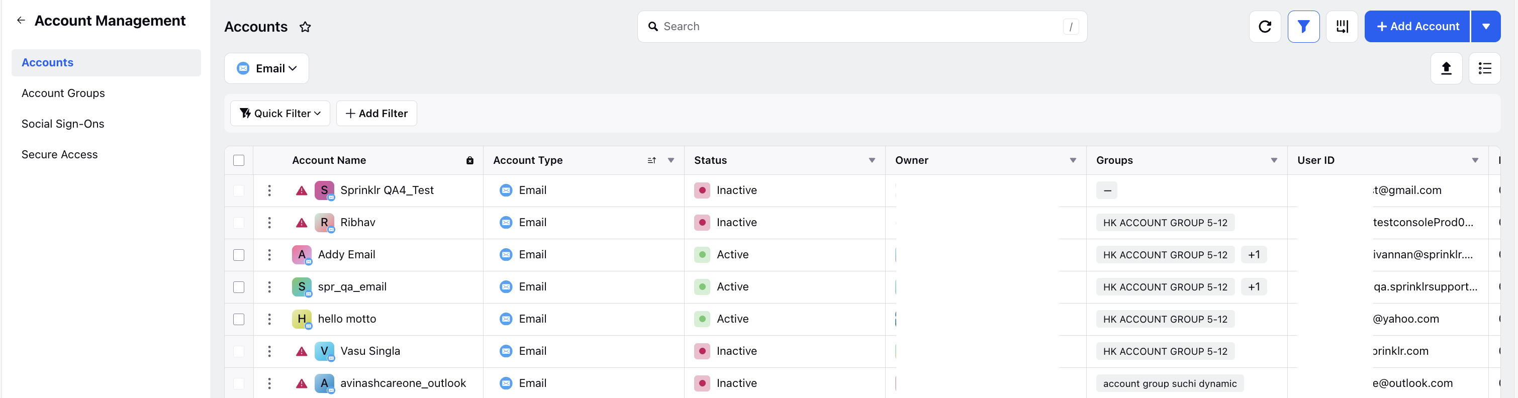Open row actions for Addy Email
The height and width of the screenshot is (398, 1518).
[269, 254]
